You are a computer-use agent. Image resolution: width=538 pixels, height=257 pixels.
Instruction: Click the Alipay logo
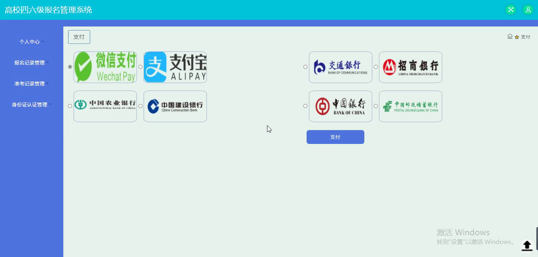175,67
